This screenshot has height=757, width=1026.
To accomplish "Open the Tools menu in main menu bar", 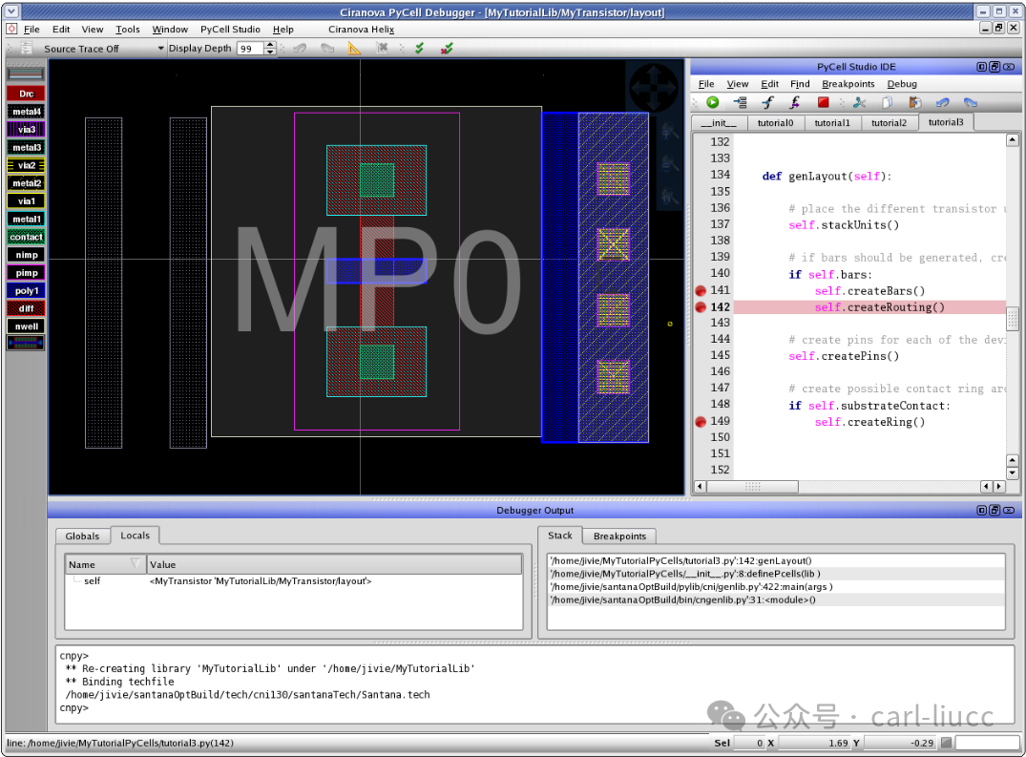I will coord(128,29).
